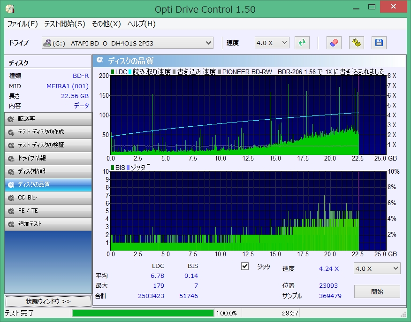Click the drive icon inside the drive selector
The height and width of the screenshot is (322, 411).
point(47,43)
